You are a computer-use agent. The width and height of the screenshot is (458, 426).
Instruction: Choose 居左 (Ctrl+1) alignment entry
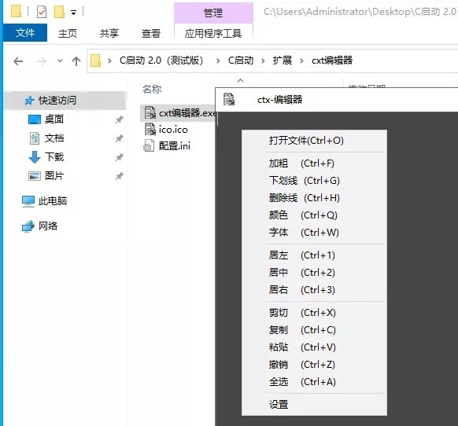point(314,255)
